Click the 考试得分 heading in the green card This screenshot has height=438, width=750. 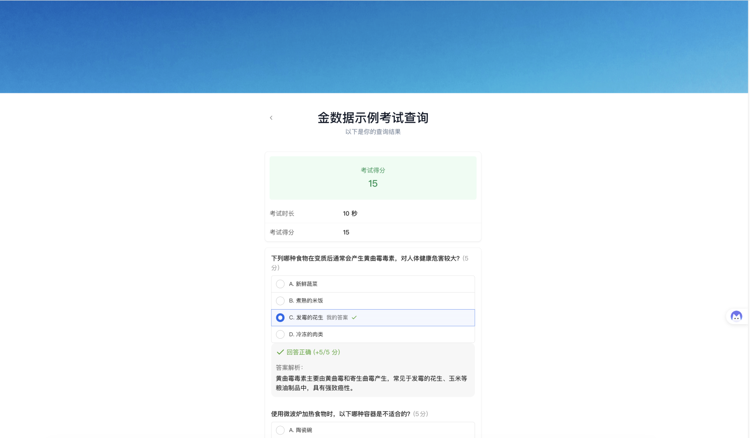(x=373, y=170)
